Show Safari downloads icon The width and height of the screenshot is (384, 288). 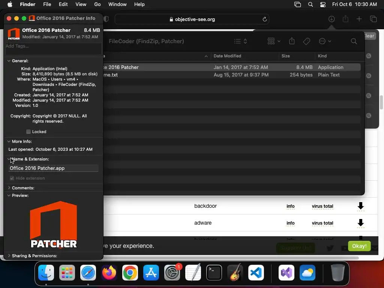[x=331, y=19]
